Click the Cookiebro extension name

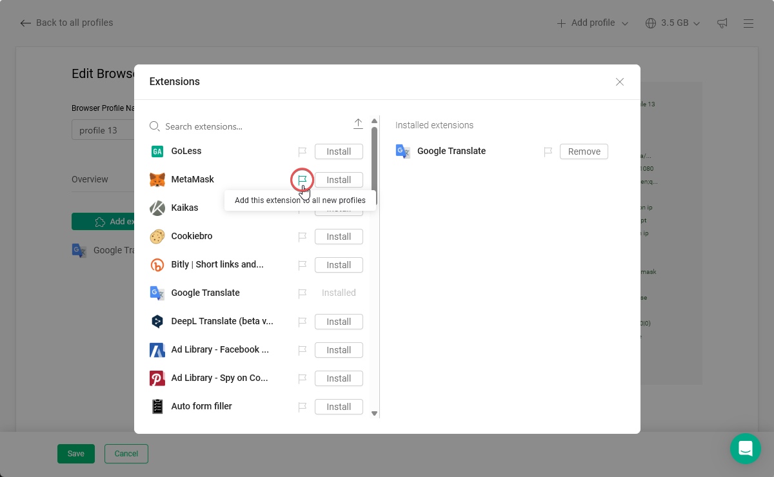(192, 236)
